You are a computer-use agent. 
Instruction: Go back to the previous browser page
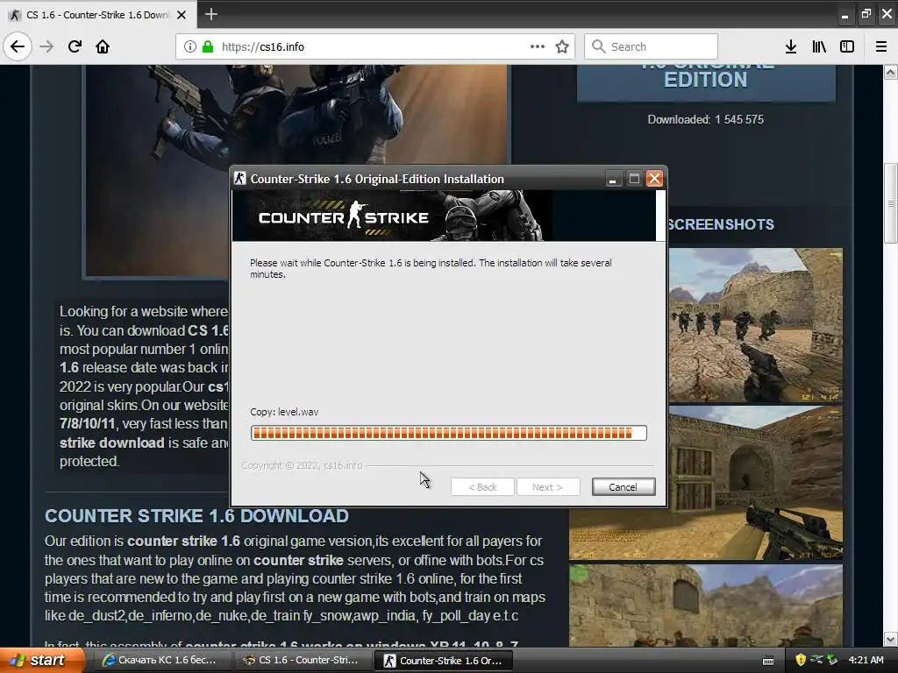[x=18, y=46]
